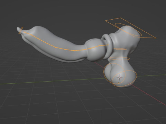166x124 pixels.
Task: Click the orange object origin dot below the 3D cursor
Action: pyautogui.click(x=119, y=83)
